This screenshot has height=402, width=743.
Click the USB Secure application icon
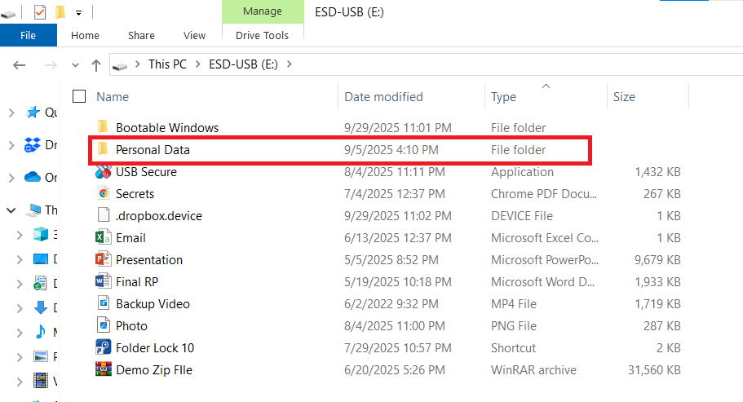pos(104,171)
